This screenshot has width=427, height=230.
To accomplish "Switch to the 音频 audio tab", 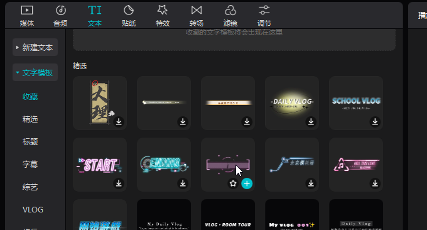I will coord(60,16).
